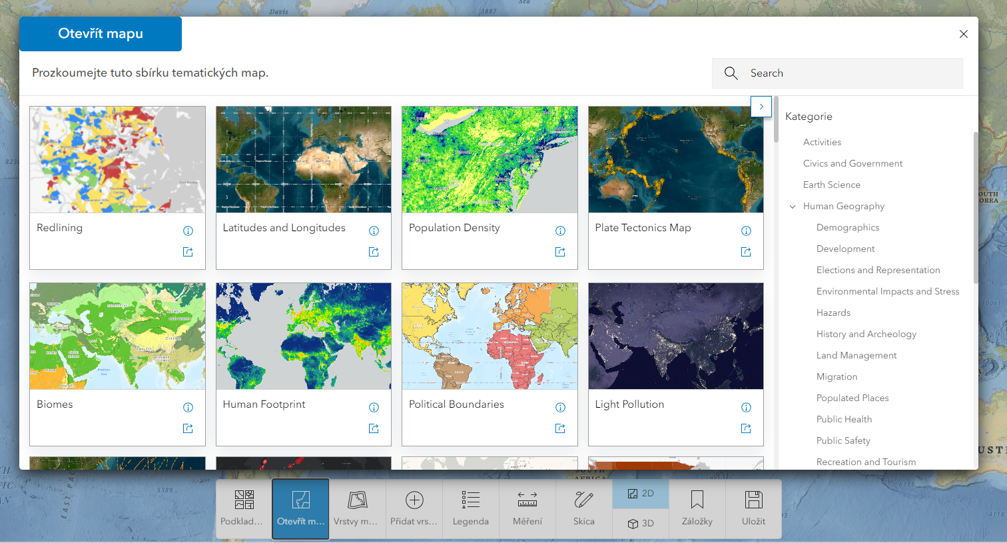Switch the view to 3D mode

point(640,523)
